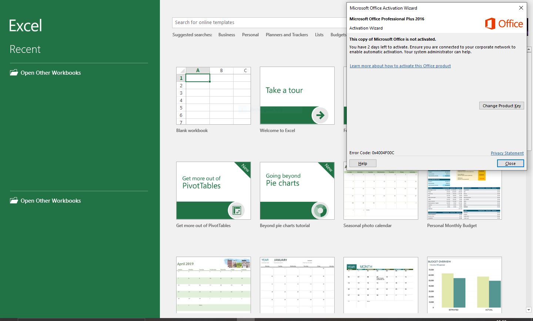Click Seasonal photo calendar caption

tap(368, 226)
